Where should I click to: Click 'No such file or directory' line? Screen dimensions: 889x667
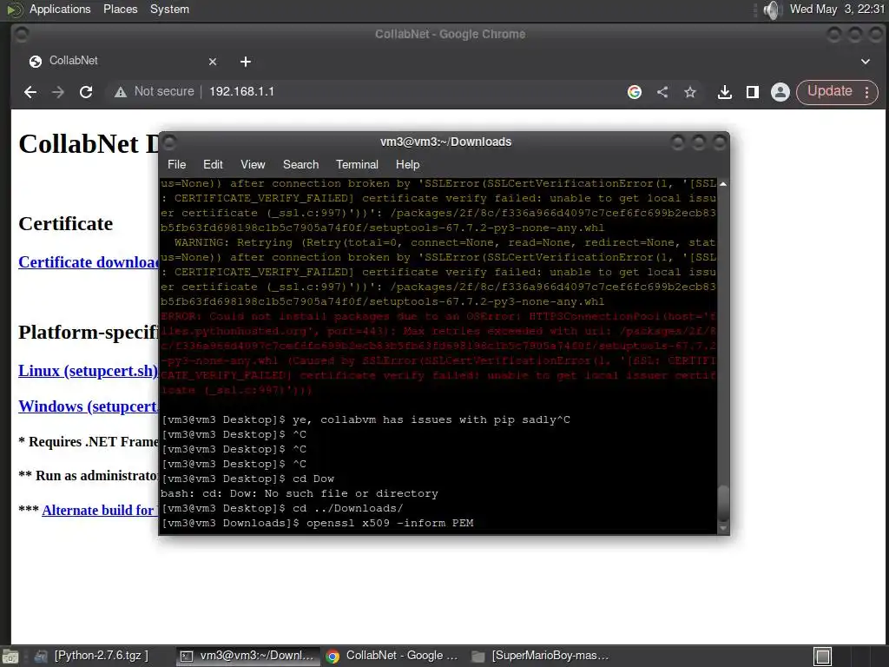click(300, 493)
